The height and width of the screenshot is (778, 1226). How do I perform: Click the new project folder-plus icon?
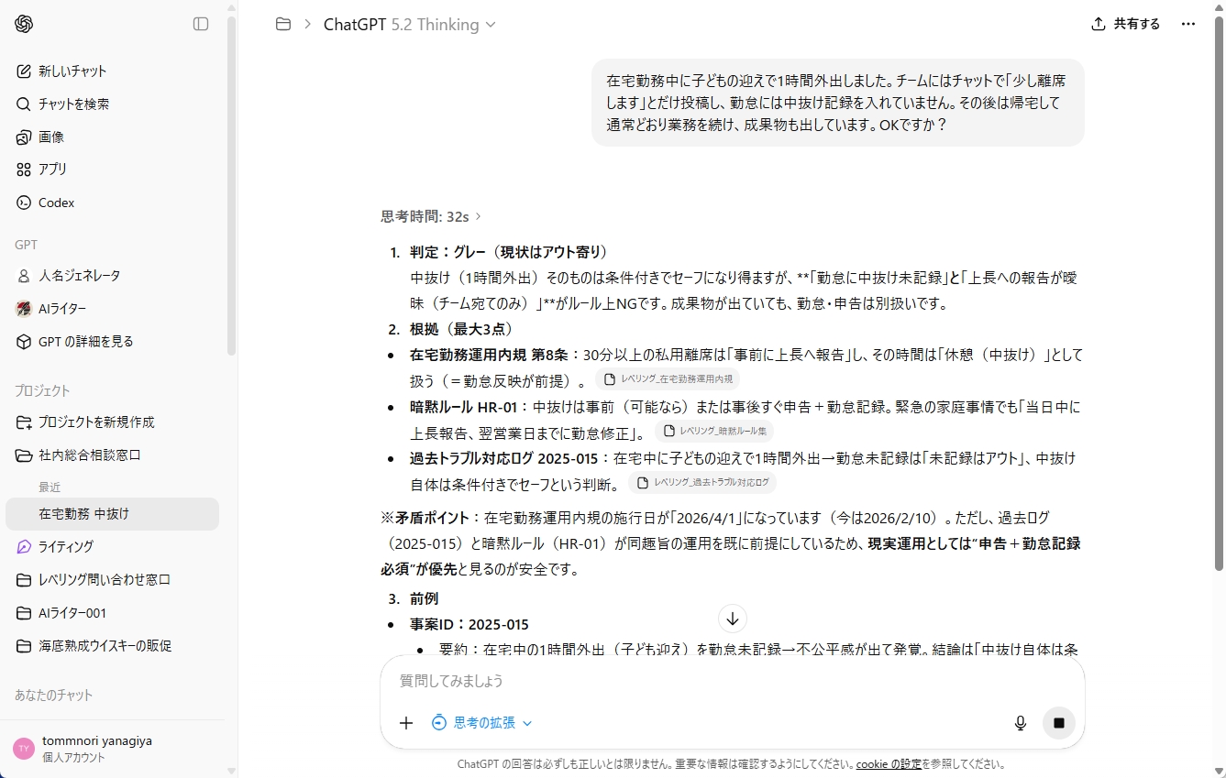coord(24,422)
